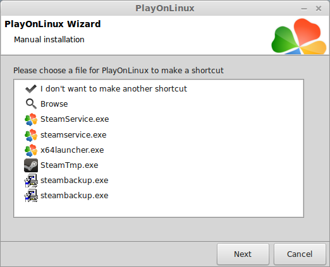
Task: Cancel the PlayOnLinux wizard
Action: [x=300, y=254]
